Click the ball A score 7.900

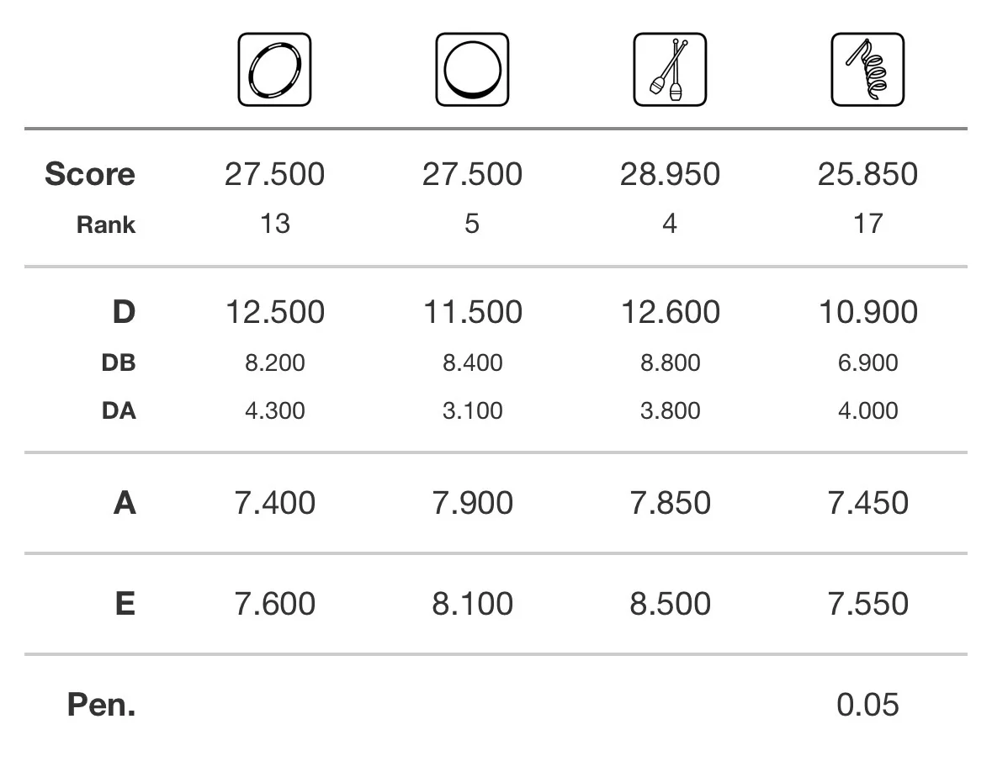point(473,503)
